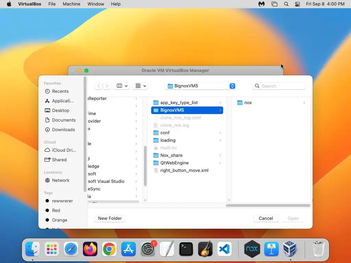The height and width of the screenshot is (263, 351).
Task: Click VirtualBox icon in the dock
Action: click(290, 249)
